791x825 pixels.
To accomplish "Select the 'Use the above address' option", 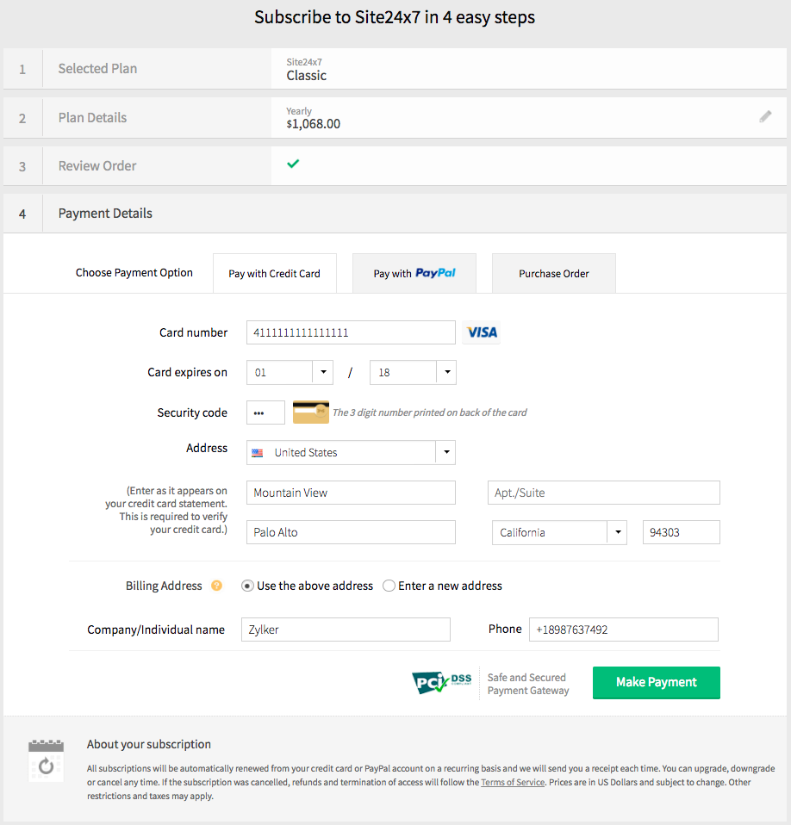I will coord(248,586).
